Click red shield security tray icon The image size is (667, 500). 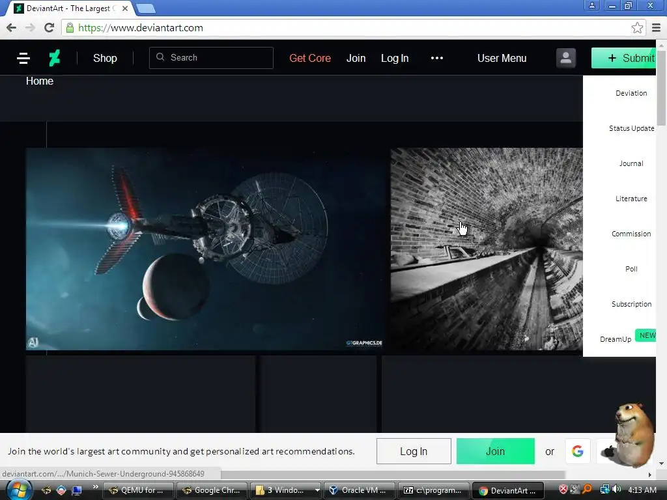tap(563, 490)
